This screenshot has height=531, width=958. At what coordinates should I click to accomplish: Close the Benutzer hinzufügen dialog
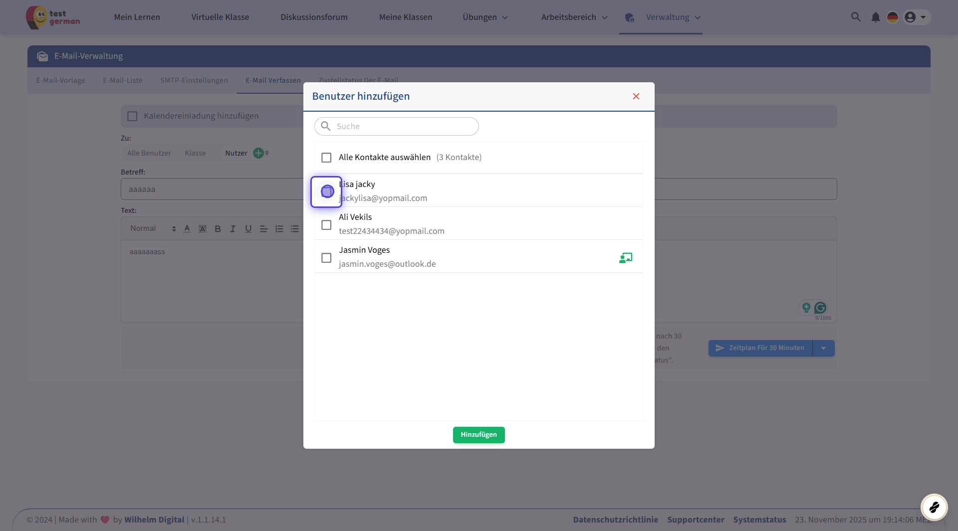tap(636, 96)
